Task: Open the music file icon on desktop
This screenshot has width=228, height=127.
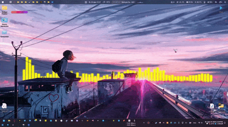Action: (x=212, y=106)
